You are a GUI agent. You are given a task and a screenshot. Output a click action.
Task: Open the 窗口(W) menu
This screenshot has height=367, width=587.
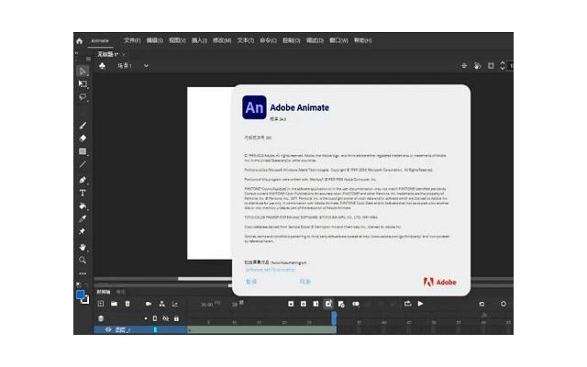pos(338,40)
